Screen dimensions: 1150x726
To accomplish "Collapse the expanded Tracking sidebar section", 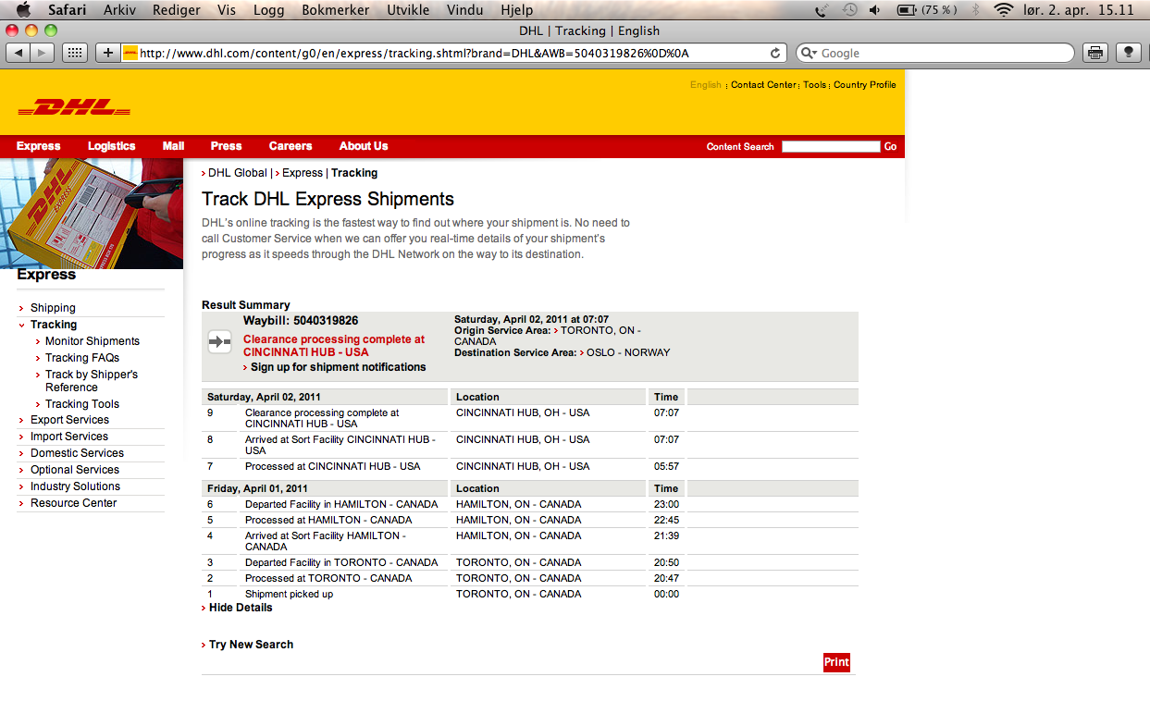I will [54, 325].
